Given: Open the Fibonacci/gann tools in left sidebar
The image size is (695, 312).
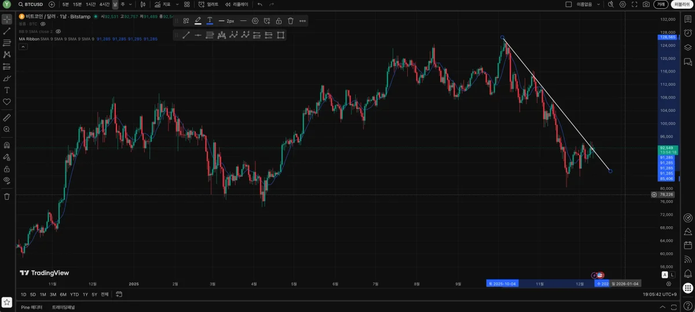Looking at the screenshot, I should [7, 43].
